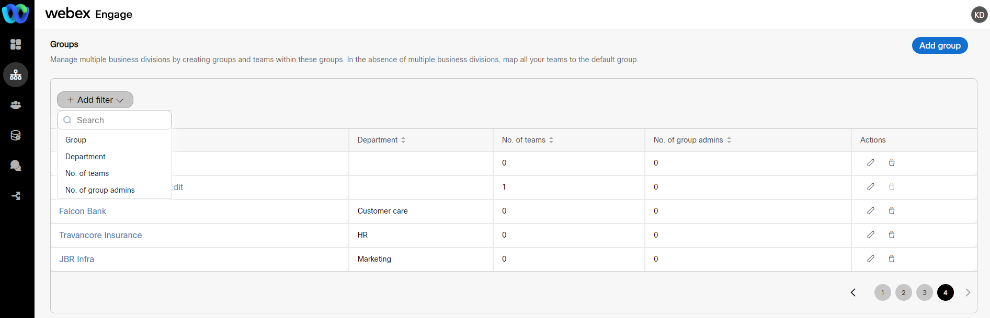Delete the JBR Infra group
The width and height of the screenshot is (990, 318).
click(x=892, y=259)
